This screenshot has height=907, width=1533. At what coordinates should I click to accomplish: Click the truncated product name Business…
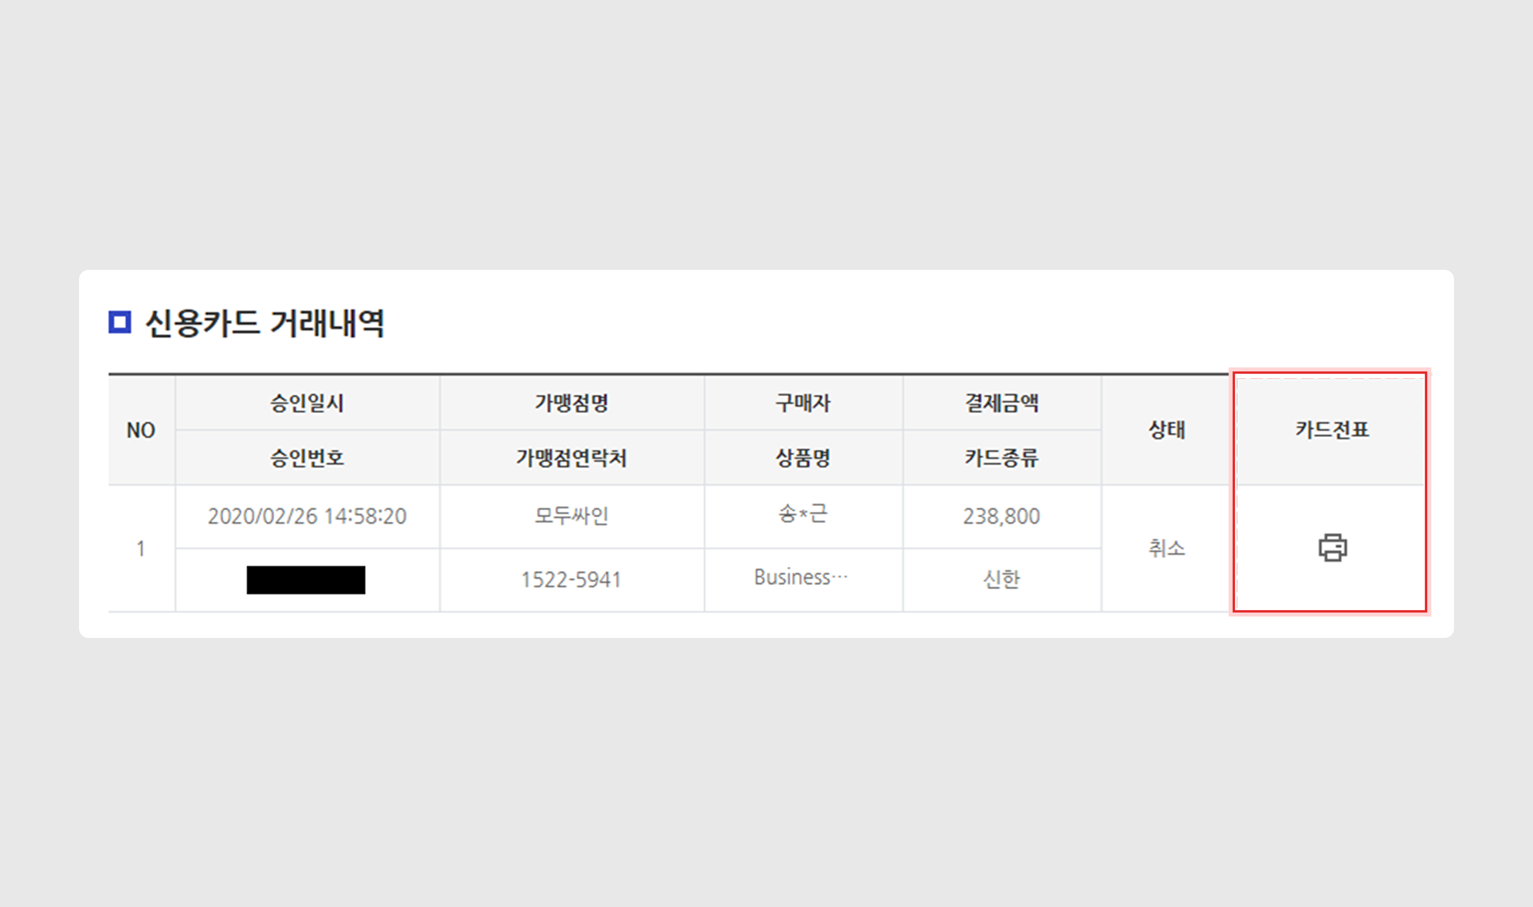tap(801, 578)
